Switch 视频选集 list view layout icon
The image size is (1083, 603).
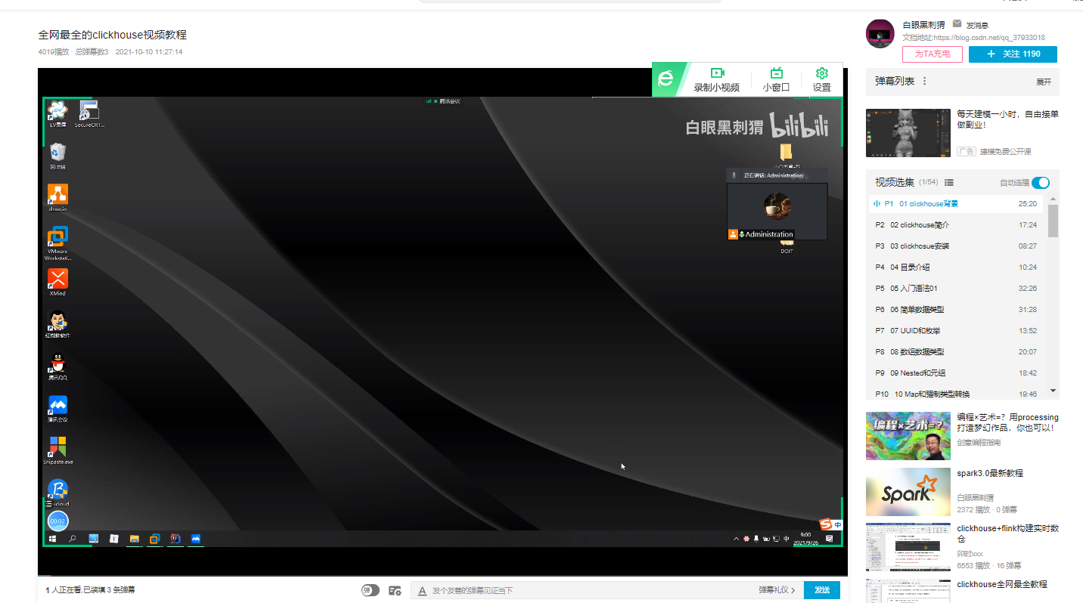[949, 182]
